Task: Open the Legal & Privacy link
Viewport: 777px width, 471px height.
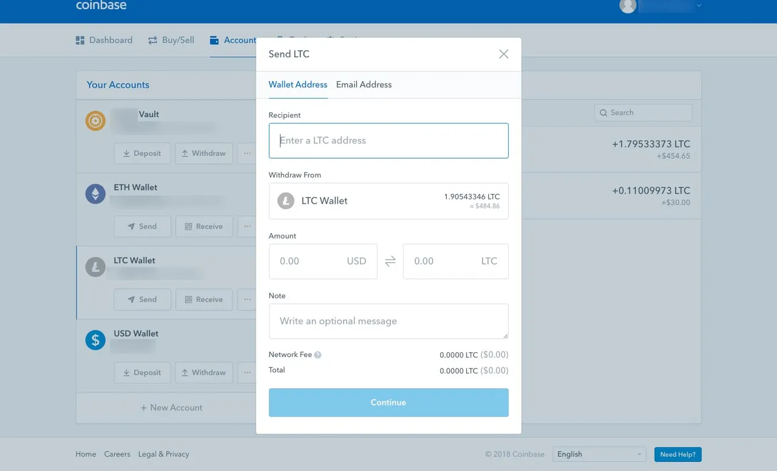Action: pyautogui.click(x=163, y=454)
